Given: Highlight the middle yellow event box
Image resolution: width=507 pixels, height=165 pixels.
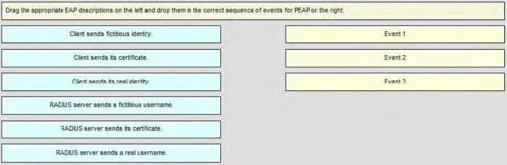Looking at the screenshot, I should tap(395, 58).
